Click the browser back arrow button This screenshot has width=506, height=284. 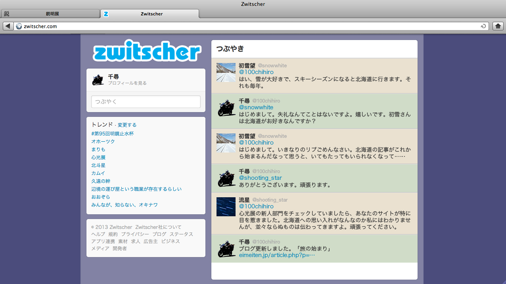tap(8, 26)
